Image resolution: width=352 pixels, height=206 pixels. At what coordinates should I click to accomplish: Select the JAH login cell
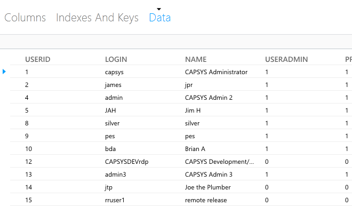(x=110, y=110)
